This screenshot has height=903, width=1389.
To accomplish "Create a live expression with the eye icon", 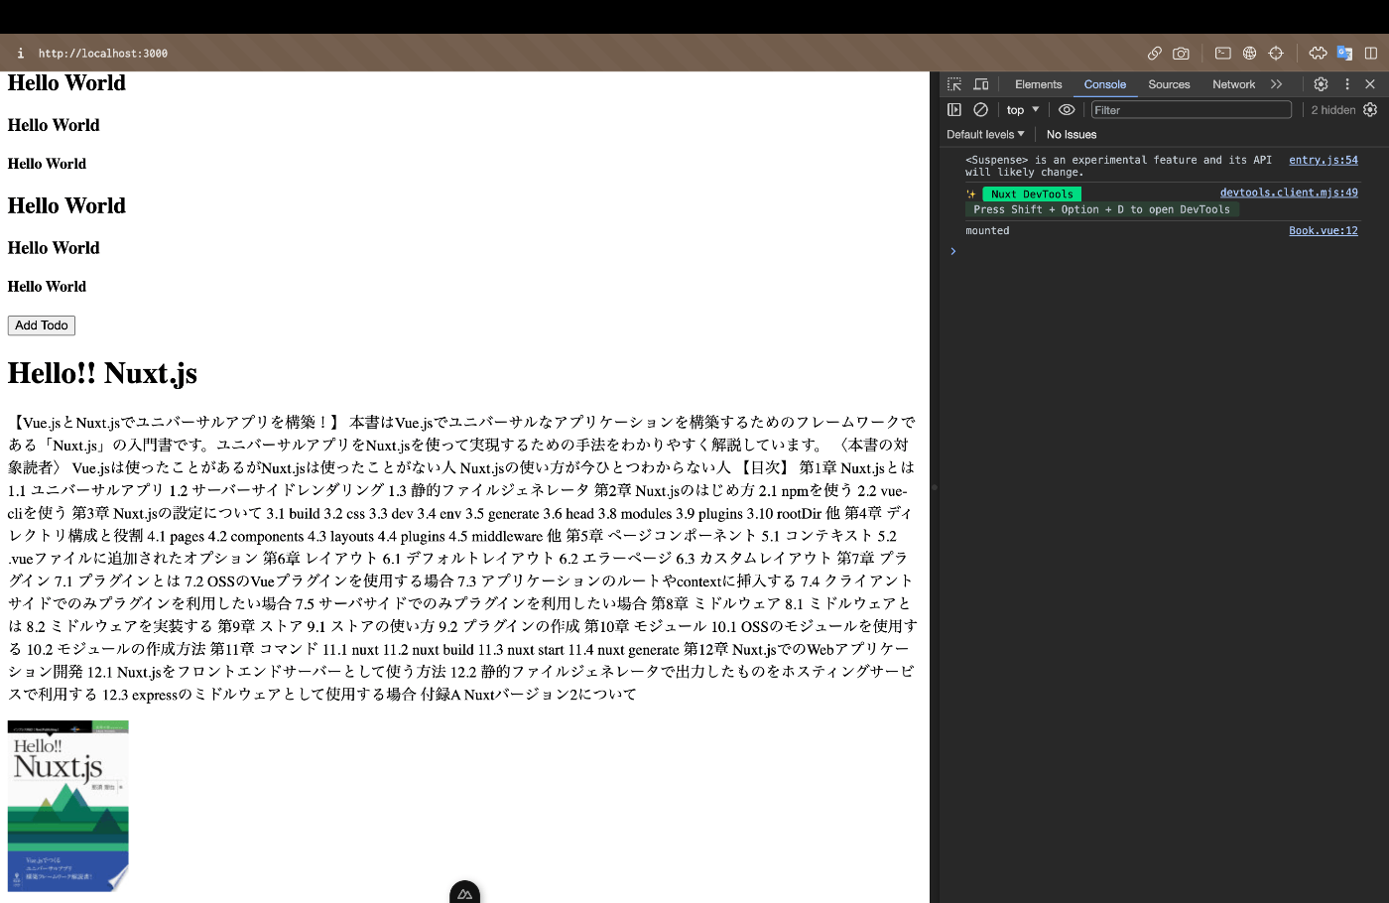I will [x=1067, y=110].
